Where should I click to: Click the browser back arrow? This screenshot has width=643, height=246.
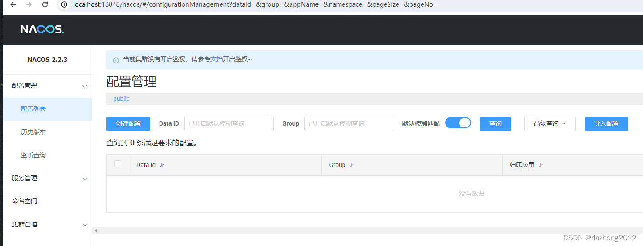tap(13, 4)
